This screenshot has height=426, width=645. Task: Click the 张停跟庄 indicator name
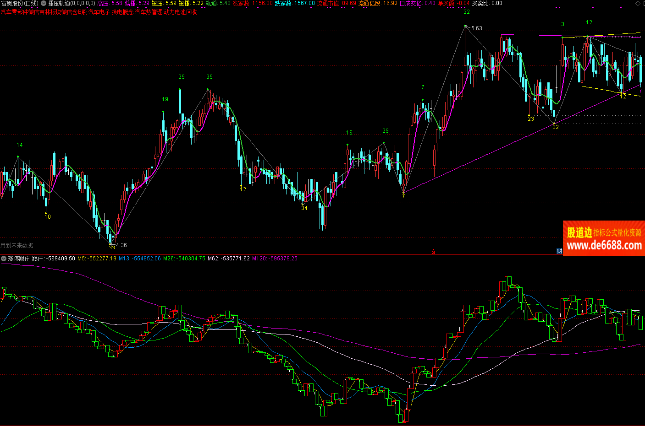(x=19, y=259)
